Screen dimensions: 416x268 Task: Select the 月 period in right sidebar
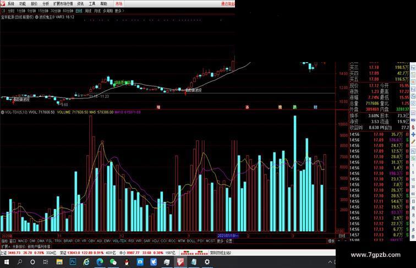[x=413, y=216]
